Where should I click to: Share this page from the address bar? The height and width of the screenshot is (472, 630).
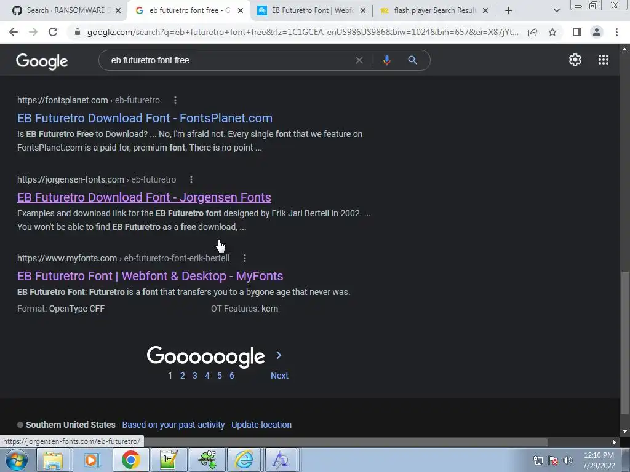pos(533,32)
